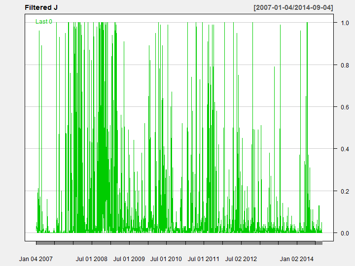Select the Jul 02 2012 axis label
This screenshot has width=355, height=266.
tap(241, 259)
